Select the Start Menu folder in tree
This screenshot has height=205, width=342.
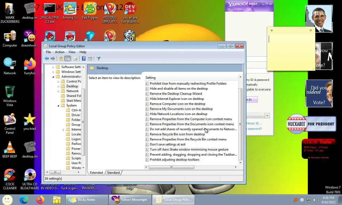click(71, 101)
